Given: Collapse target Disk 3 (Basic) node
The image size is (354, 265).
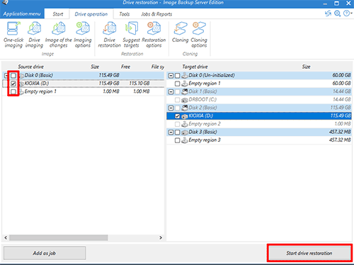Looking at the screenshot, I should (171, 132).
